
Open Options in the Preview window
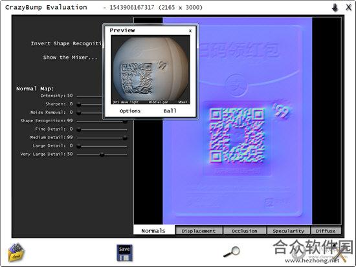click(x=130, y=111)
